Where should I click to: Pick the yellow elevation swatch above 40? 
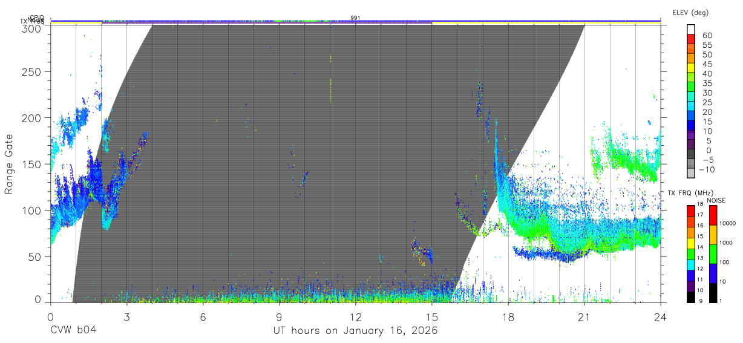click(691, 68)
